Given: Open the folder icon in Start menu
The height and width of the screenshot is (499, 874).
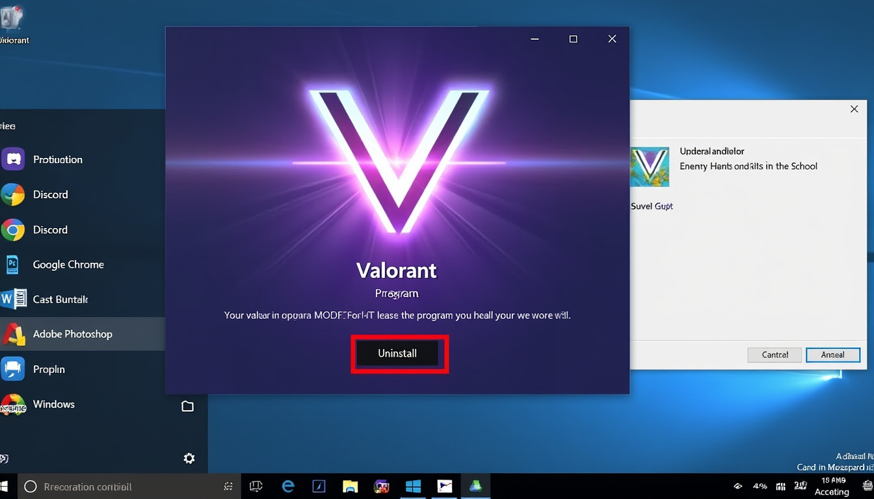Looking at the screenshot, I should (x=187, y=406).
